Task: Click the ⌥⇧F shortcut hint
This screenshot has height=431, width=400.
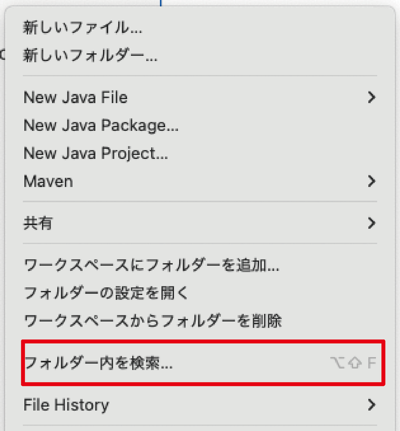Action: click(353, 363)
